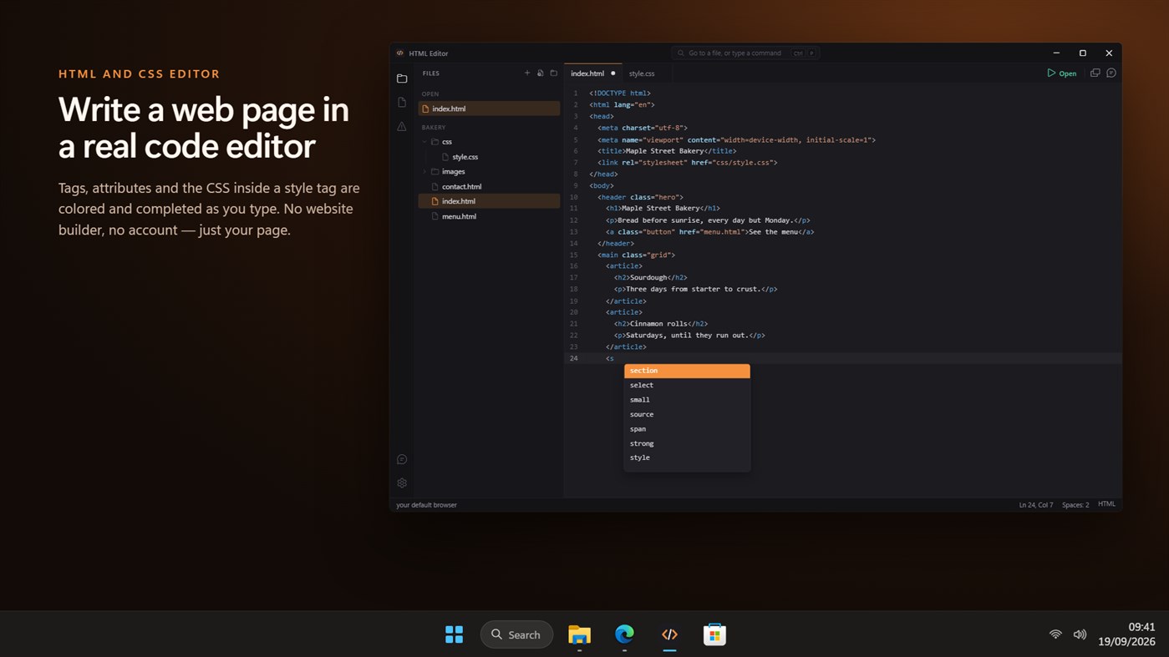Click the open-file icon in the Files header
Viewport: 1169px width, 657px height.
541,73
